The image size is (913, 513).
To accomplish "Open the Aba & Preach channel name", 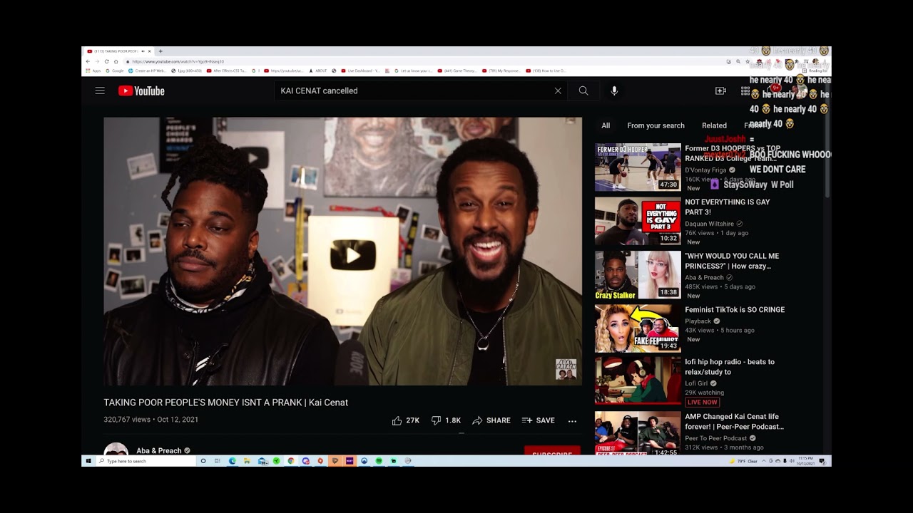I will pos(158,450).
